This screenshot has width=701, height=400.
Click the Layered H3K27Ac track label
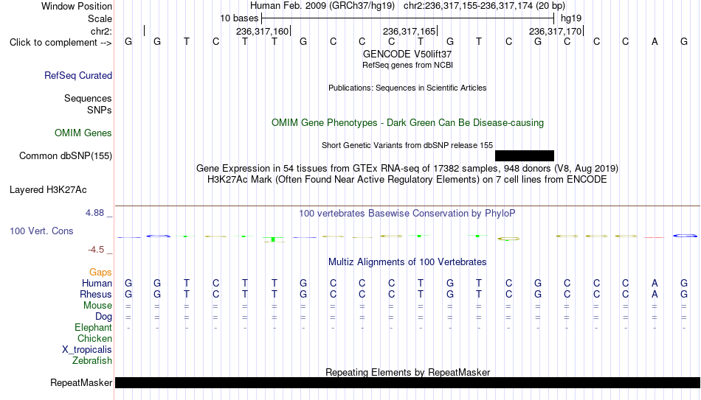point(48,190)
